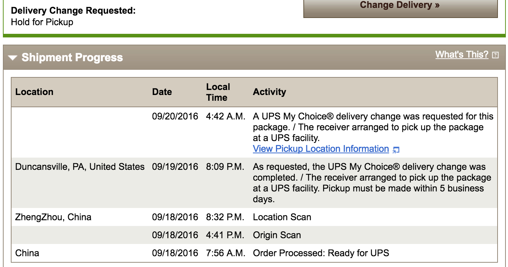Click the Delivery Change Requested label
The height and width of the screenshot is (267, 508).
click(73, 11)
